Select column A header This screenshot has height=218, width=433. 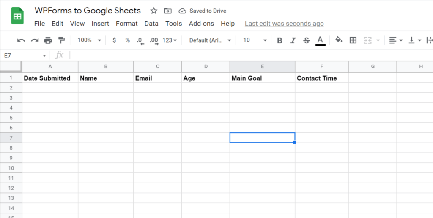tap(50, 67)
